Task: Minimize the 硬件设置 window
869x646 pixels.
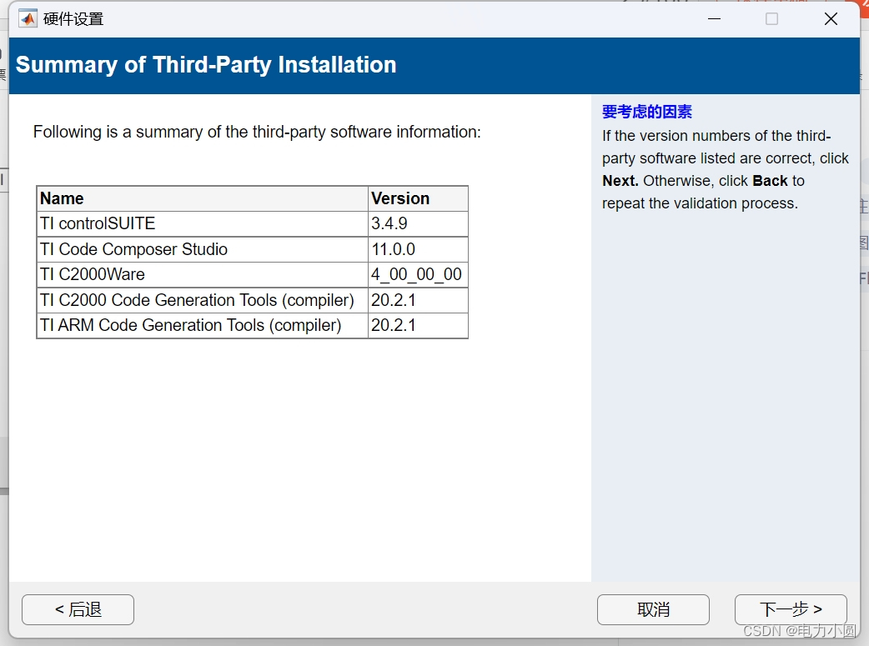Action: point(715,19)
